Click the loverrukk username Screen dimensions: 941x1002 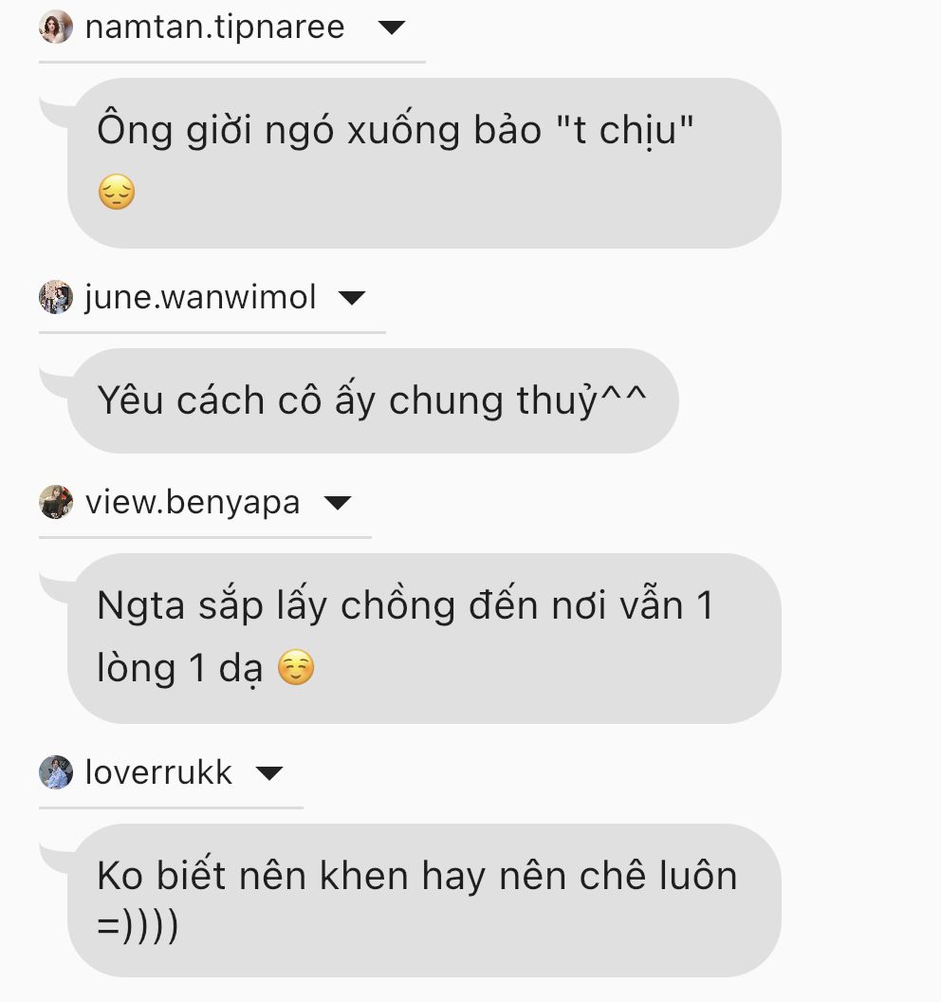158,772
